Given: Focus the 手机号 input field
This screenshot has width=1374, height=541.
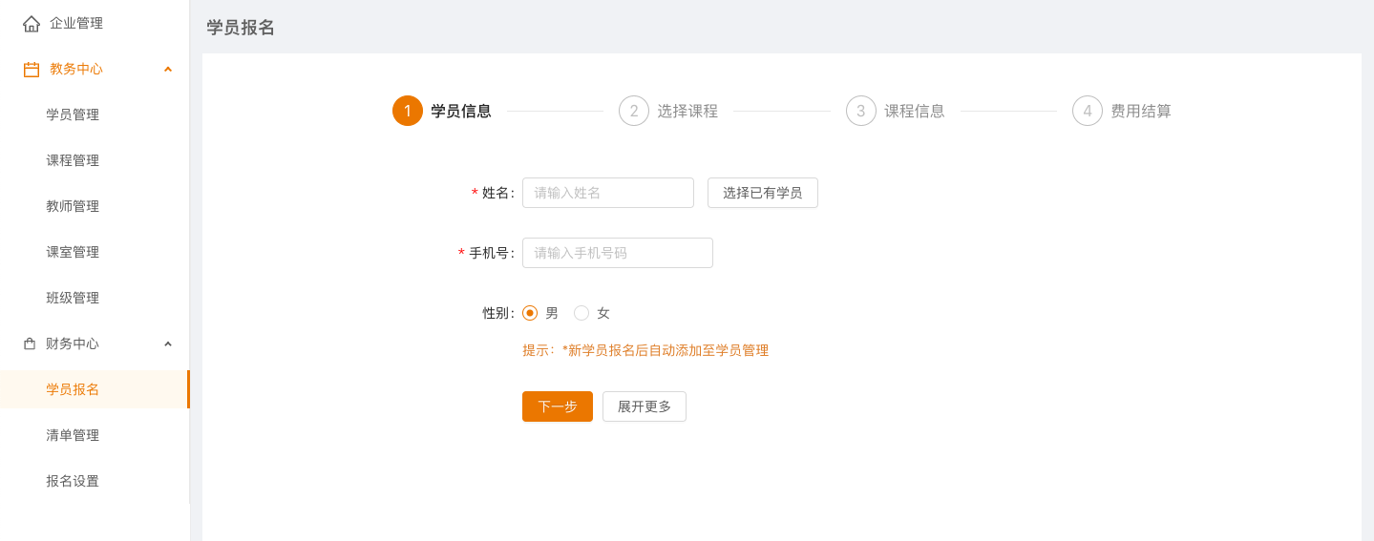Looking at the screenshot, I should [x=617, y=253].
